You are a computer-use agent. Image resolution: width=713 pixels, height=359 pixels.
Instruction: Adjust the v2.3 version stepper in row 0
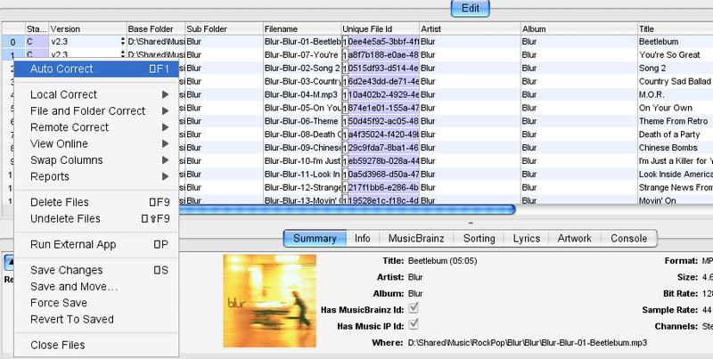click(x=123, y=42)
